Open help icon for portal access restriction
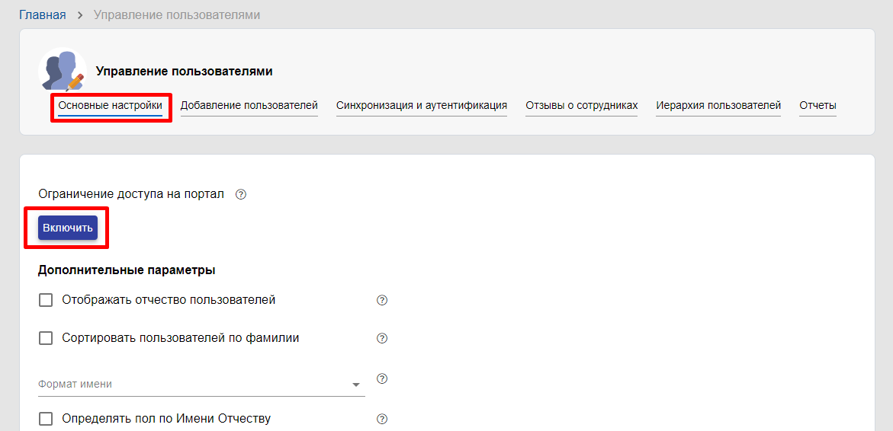Screen dimensions: 893x431 pos(240,194)
